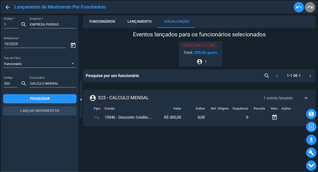Viewport: 318px width, 172px height.
Task: Switch to the FUNCIONÁRIOS tab
Action: point(102,21)
